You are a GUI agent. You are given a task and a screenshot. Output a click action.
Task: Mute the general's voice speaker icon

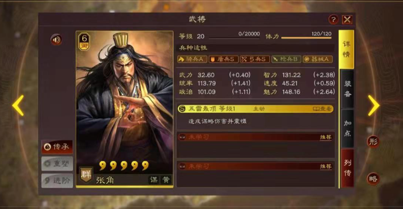(56, 40)
